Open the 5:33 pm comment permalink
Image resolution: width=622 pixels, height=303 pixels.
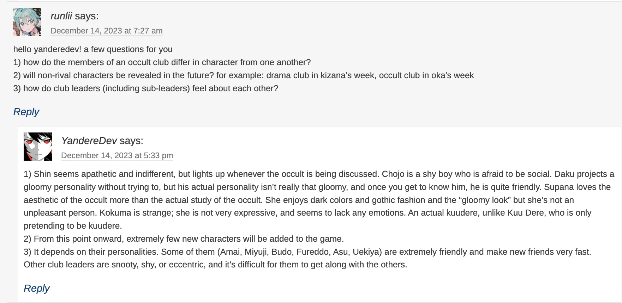pos(117,155)
